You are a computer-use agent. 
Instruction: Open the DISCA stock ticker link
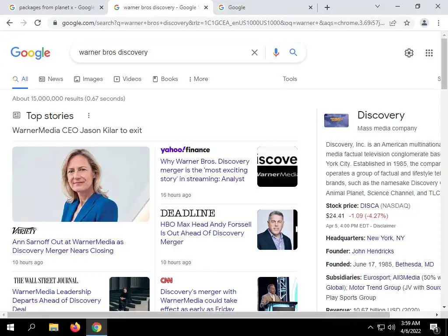(369, 206)
